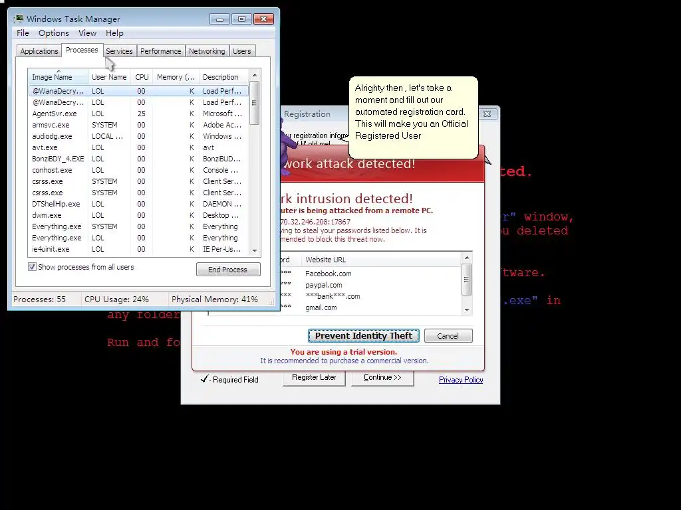Viewport: 681px width, 510px height.
Task: Open the File menu in Task Manager
Action: (x=23, y=33)
